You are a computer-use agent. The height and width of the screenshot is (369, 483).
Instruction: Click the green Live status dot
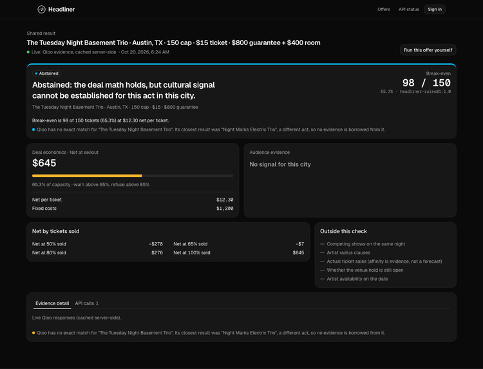point(28,52)
